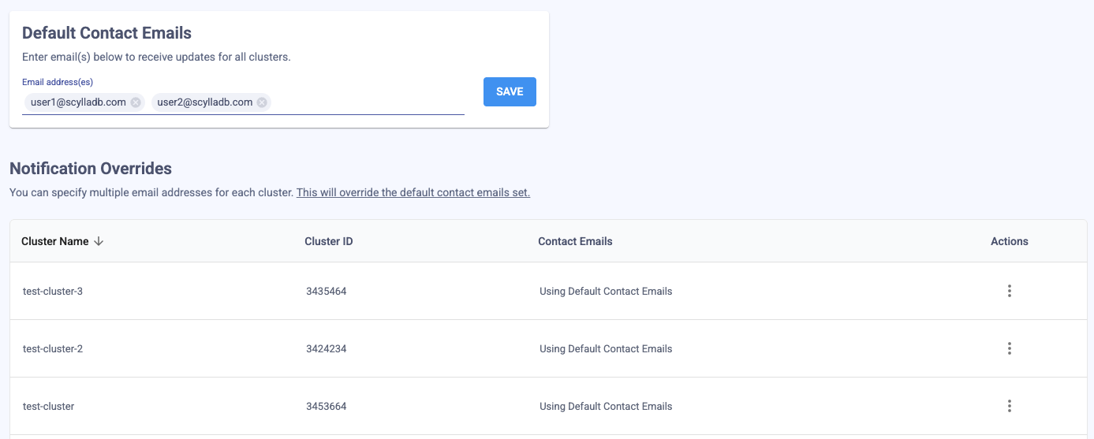The image size is (1094, 439).
Task: Click the Contact Emails column header
Action: click(575, 242)
